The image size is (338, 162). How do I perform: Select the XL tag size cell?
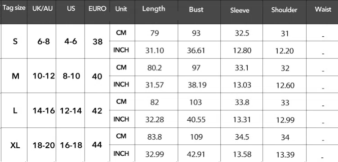pyautogui.click(x=15, y=145)
